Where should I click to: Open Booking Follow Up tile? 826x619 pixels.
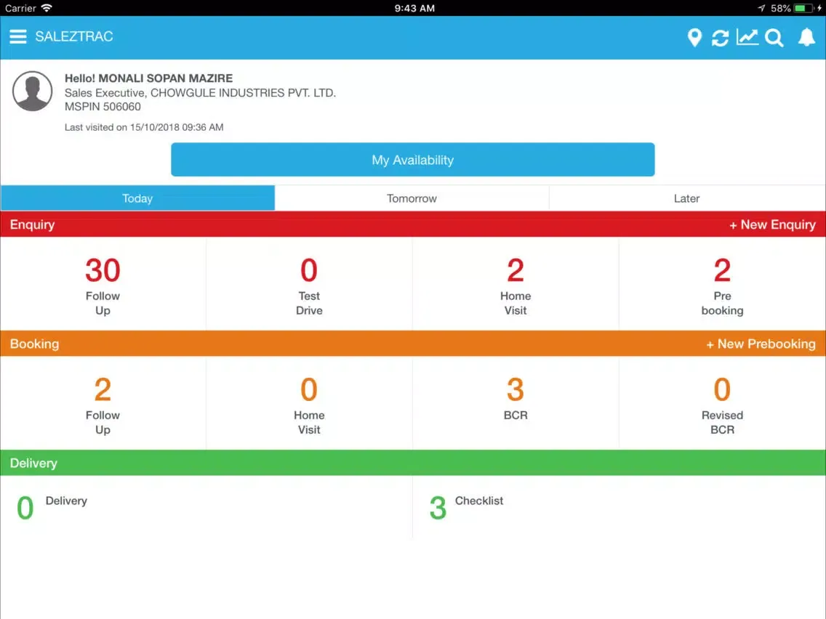tap(103, 404)
